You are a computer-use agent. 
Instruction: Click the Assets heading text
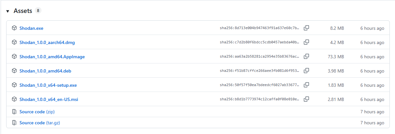tap(23, 11)
